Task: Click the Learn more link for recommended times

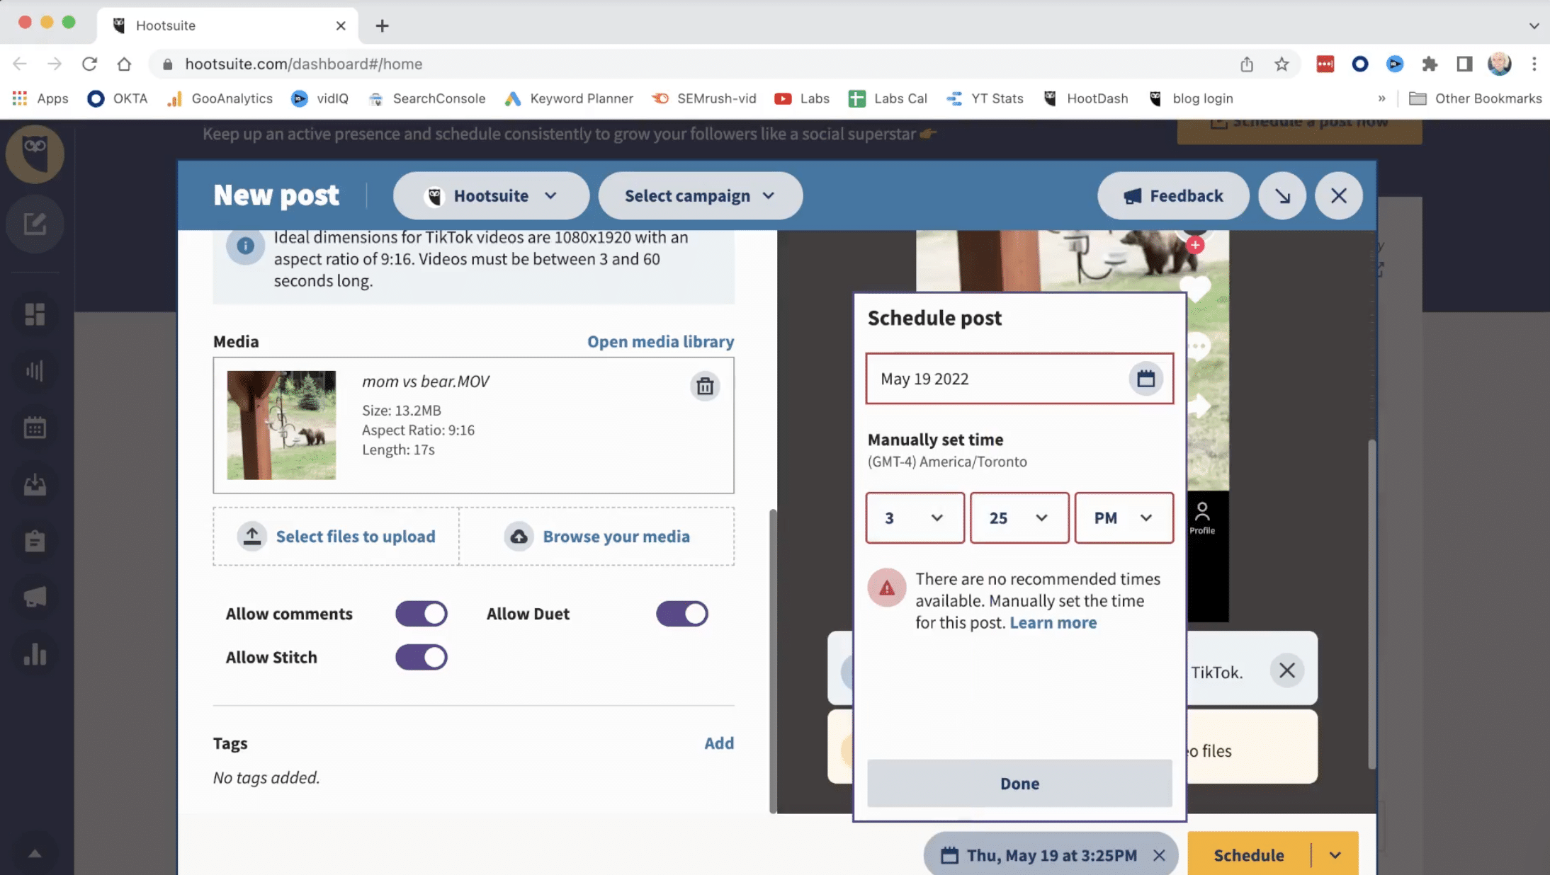Action: coord(1052,623)
